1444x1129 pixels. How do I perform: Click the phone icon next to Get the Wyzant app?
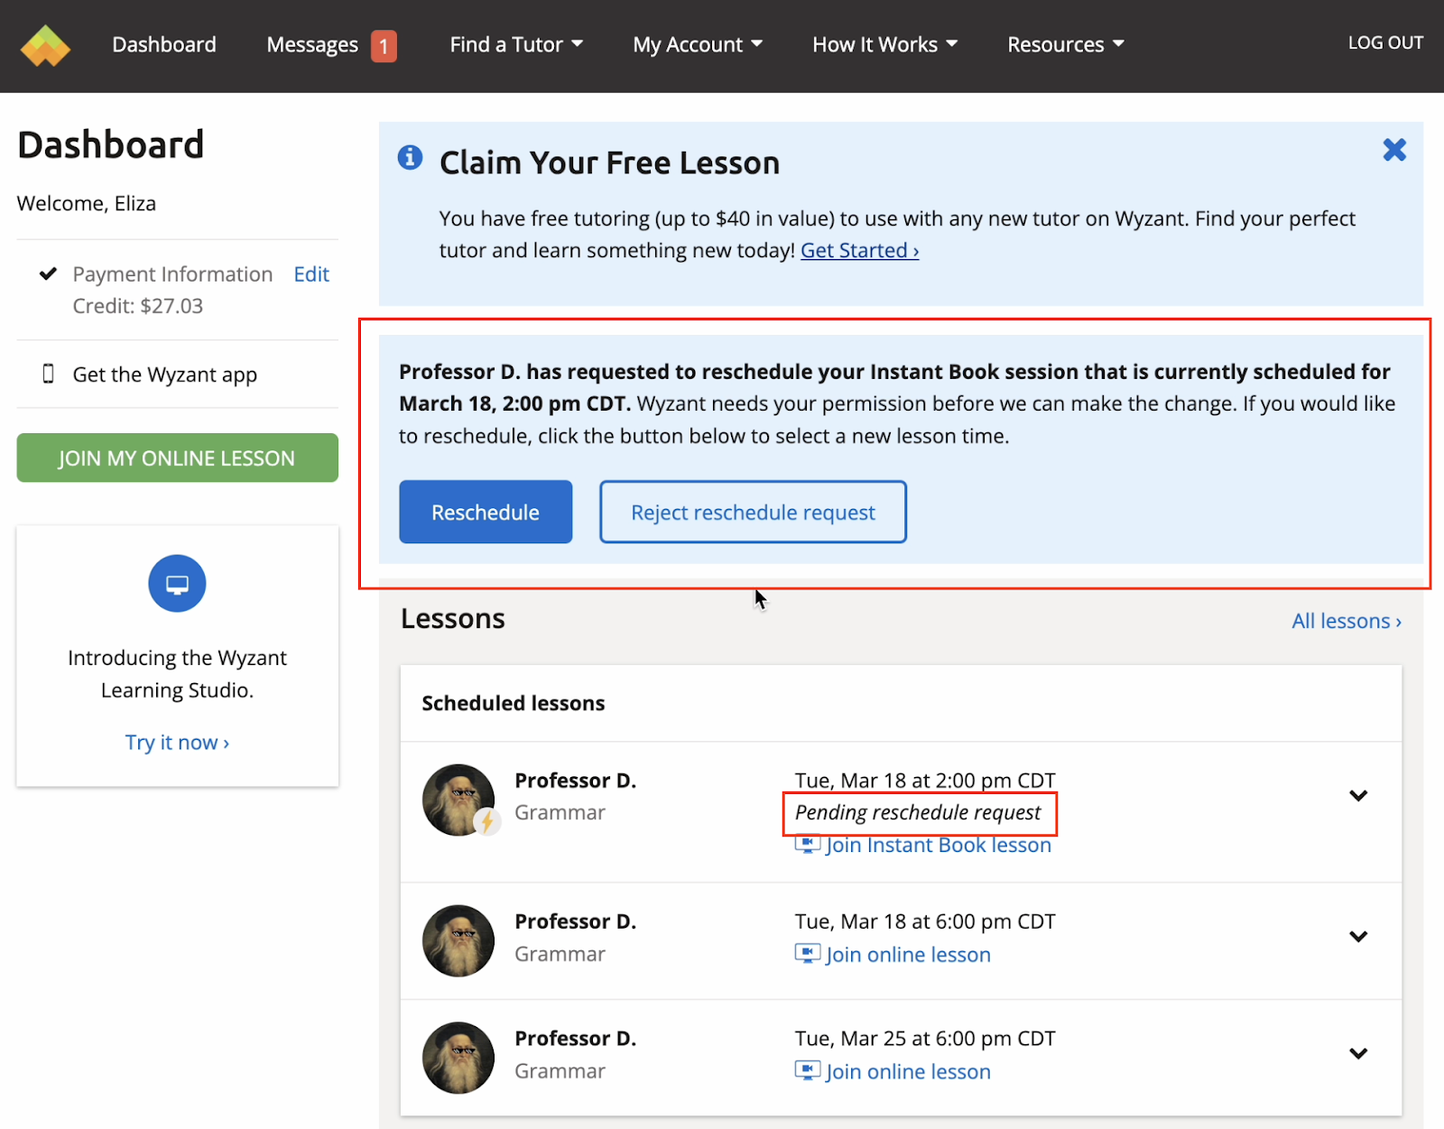tap(49, 374)
